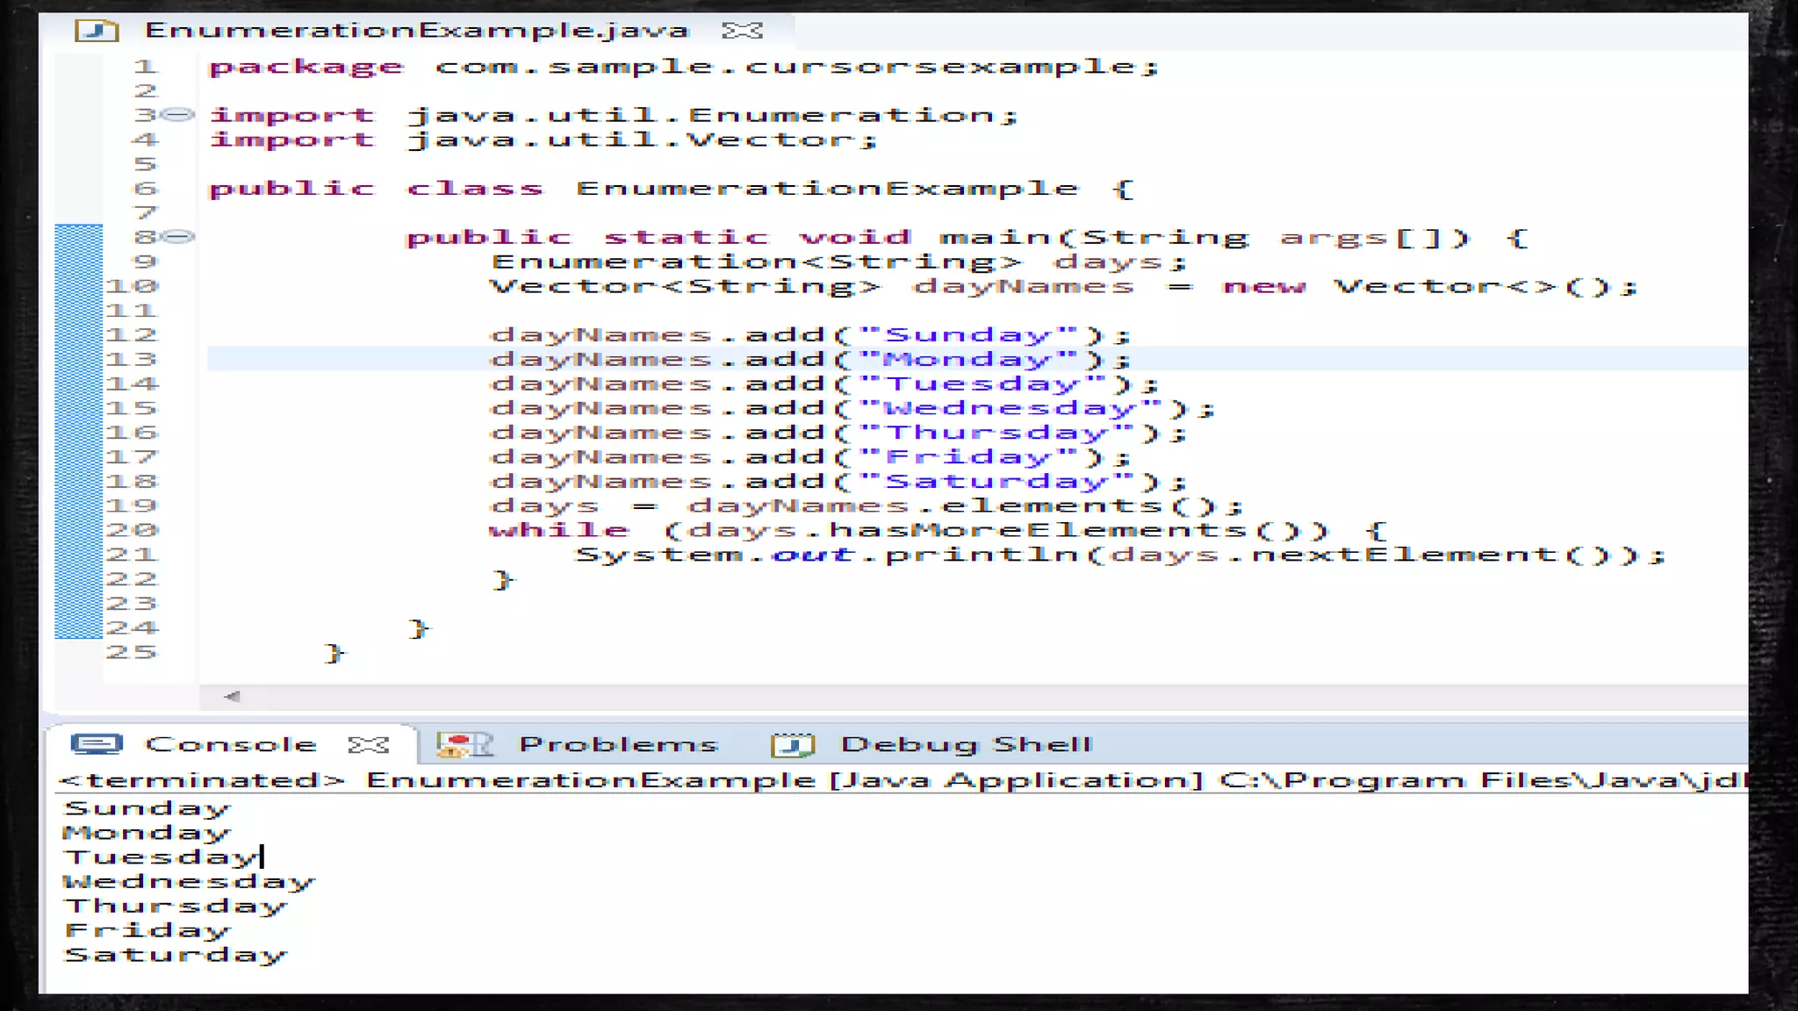This screenshot has width=1798, height=1011.
Task: Click the Debug Shell icon
Action: [x=793, y=745]
